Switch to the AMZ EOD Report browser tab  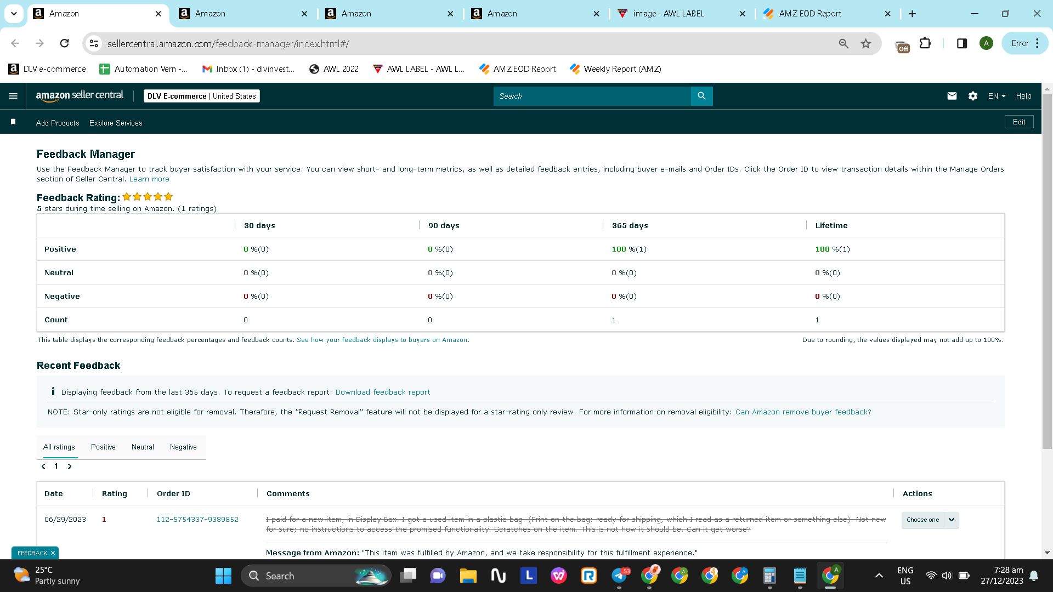point(827,14)
